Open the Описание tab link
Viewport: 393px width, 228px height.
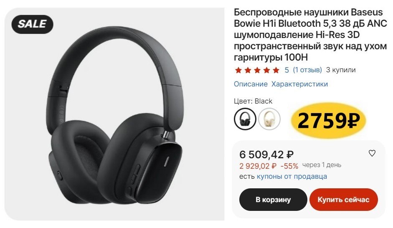tap(251, 84)
